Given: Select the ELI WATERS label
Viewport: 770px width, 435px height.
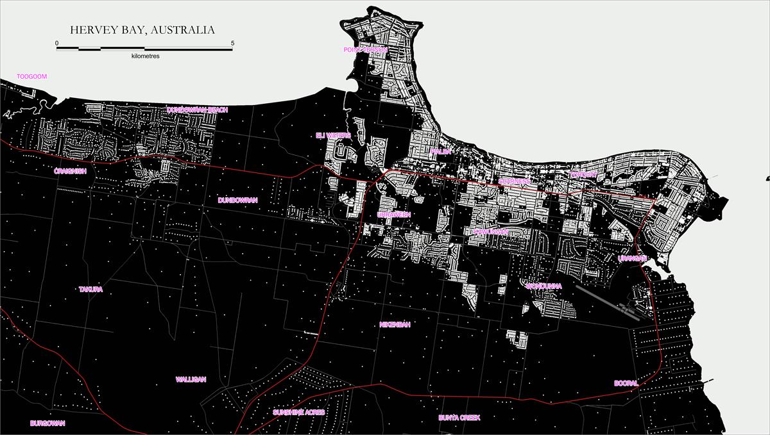Looking at the screenshot, I should tap(333, 136).
